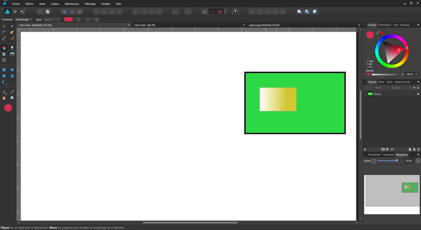Add a new layer icon
The height and width of the screenshot is (230, 421).
(410, 149)
